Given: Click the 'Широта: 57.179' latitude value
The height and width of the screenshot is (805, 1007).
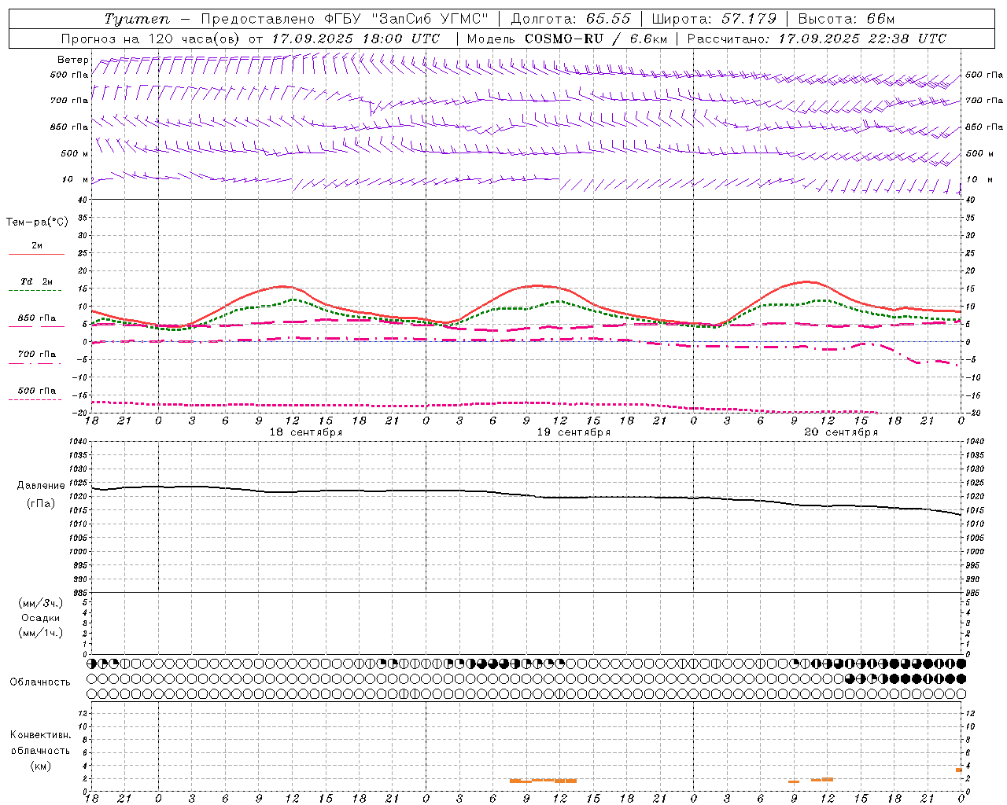Looking at the screenshot, I should (714, 19).
